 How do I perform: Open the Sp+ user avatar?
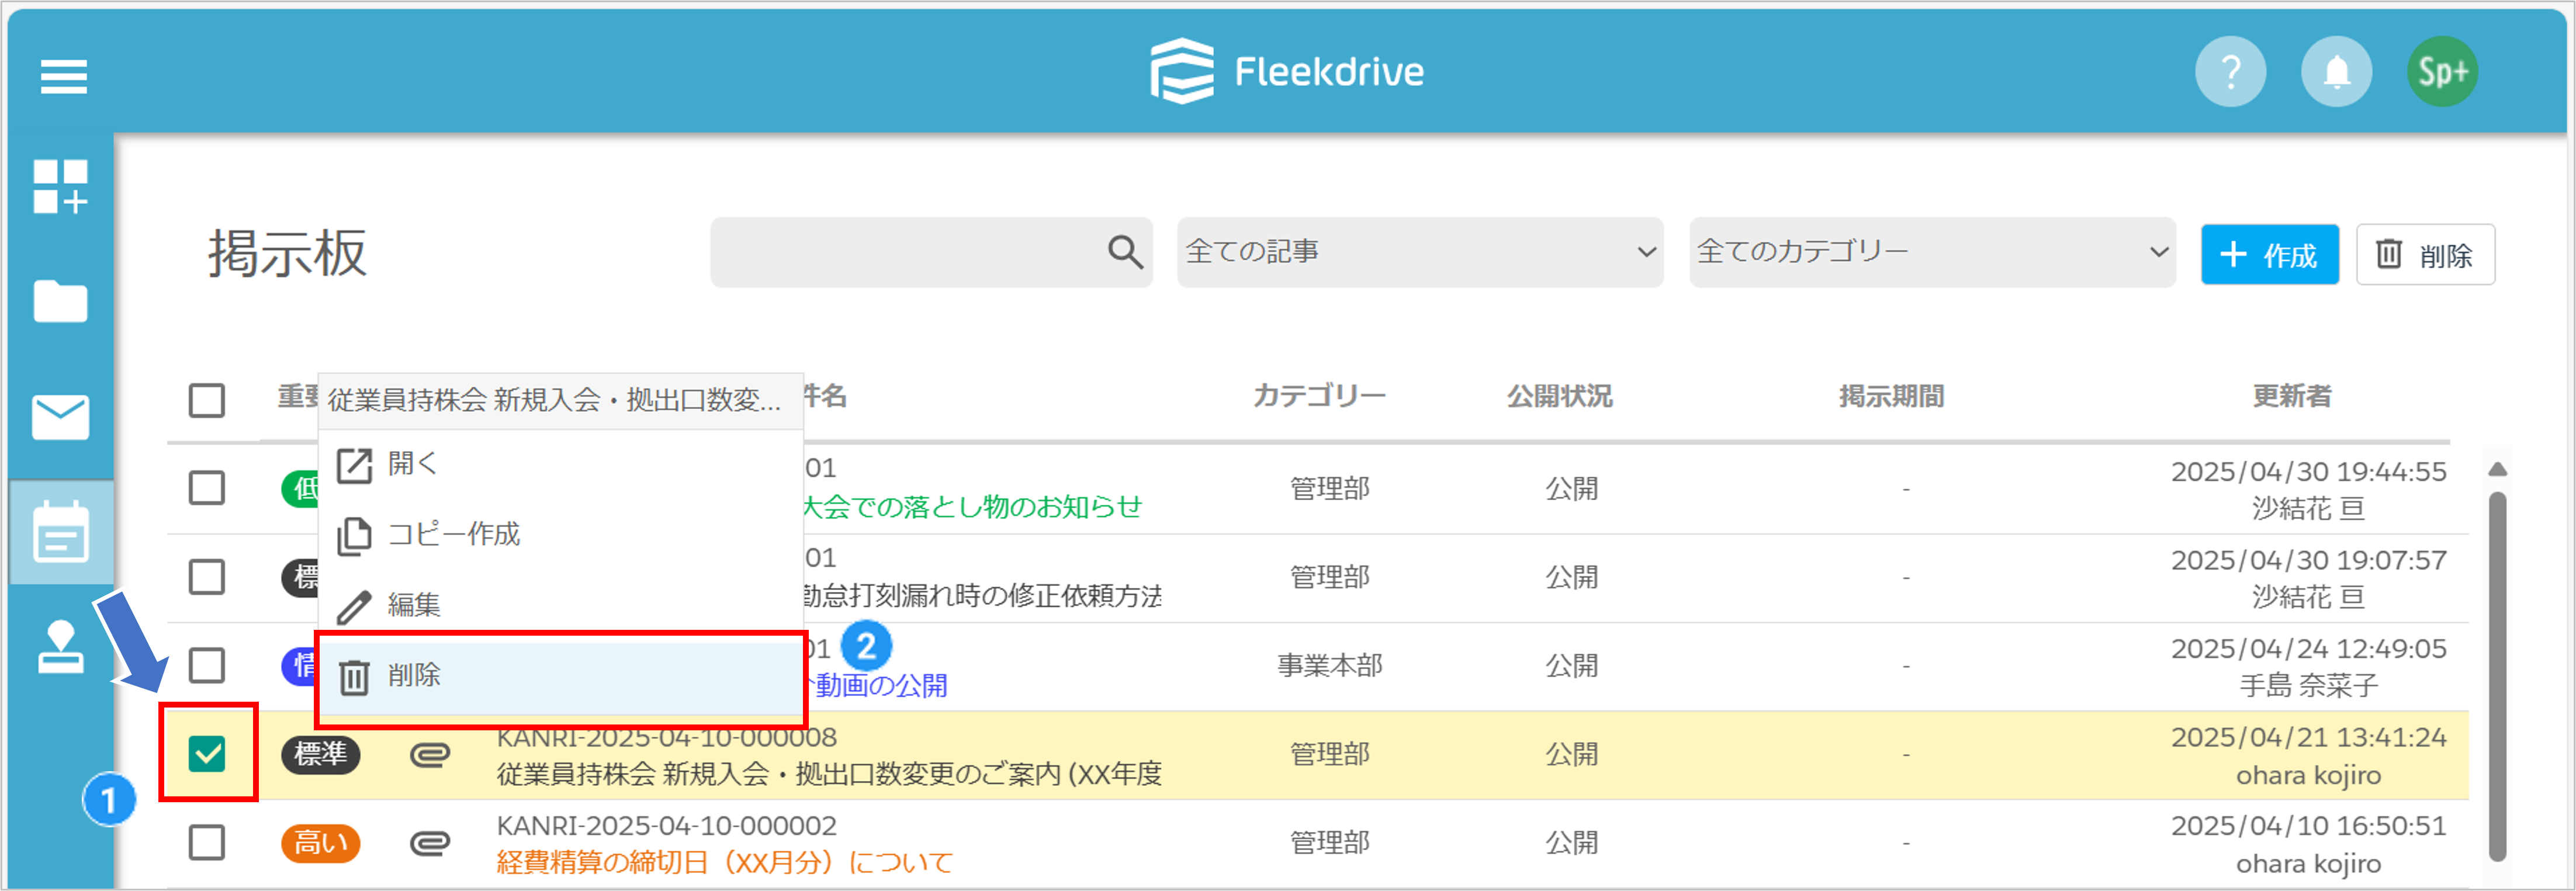coord(2442,72)
